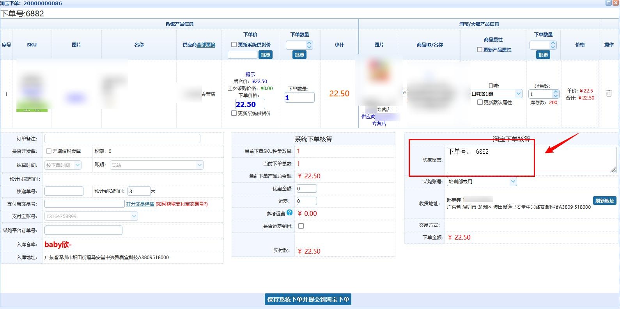
Task: Click 保存系统下单并提交到淘宝下单 button
Action: (308, 299)
